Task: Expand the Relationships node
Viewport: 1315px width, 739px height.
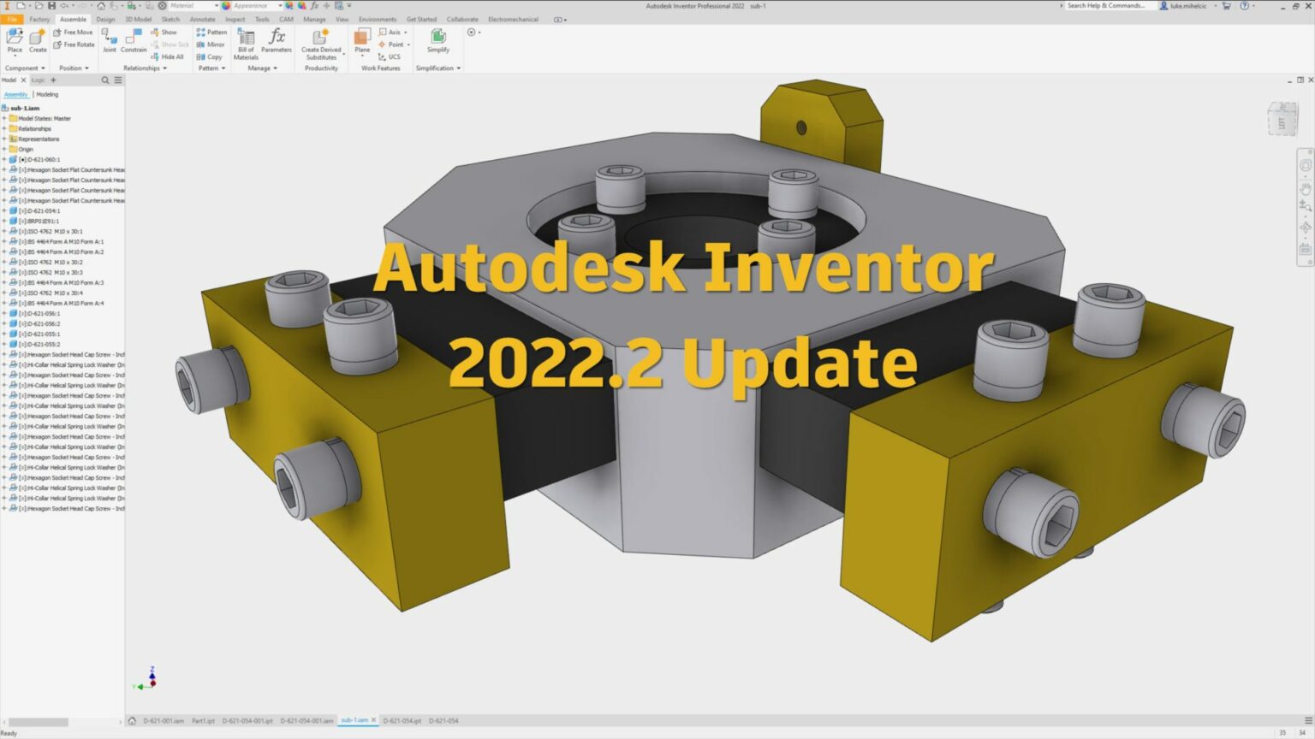Action: 5,127
